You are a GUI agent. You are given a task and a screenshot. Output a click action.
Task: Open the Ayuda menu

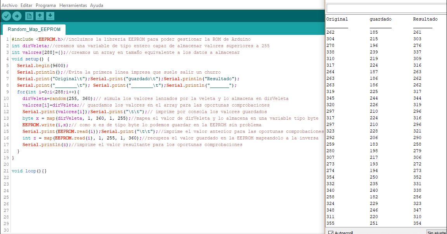point(97,5)
